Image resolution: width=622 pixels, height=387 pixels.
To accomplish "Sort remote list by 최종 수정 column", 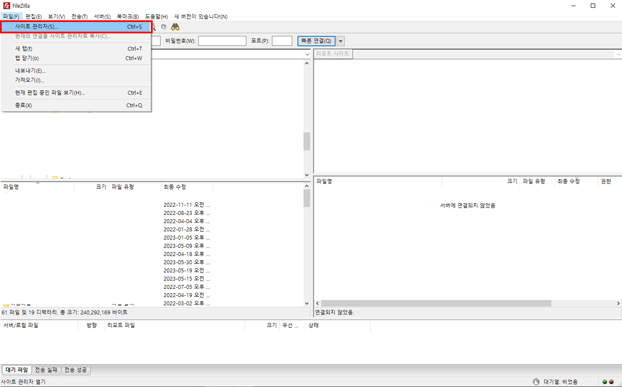I will [575, 181].
